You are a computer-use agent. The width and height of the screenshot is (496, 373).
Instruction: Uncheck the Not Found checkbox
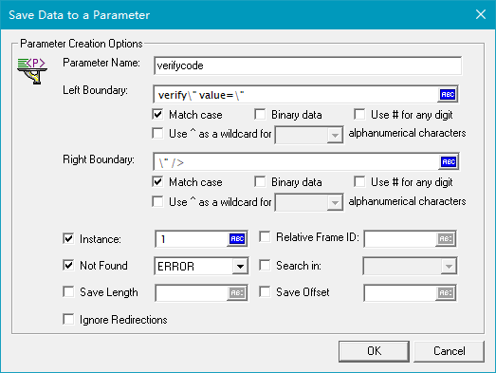68,265
